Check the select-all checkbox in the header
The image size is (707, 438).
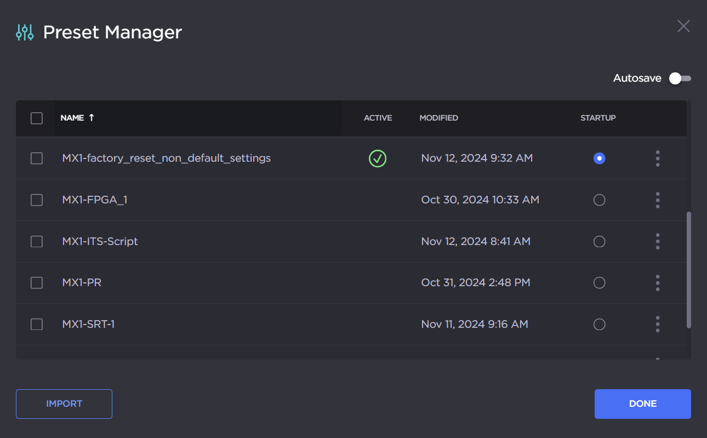click(37, 118)
